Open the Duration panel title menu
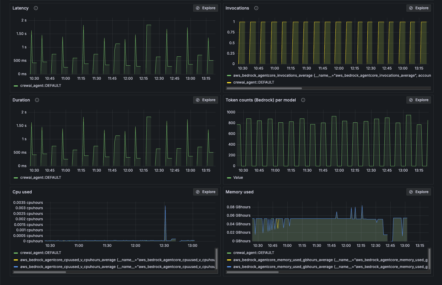The width and height of the screenshot is (442, 285). (21, 100)
